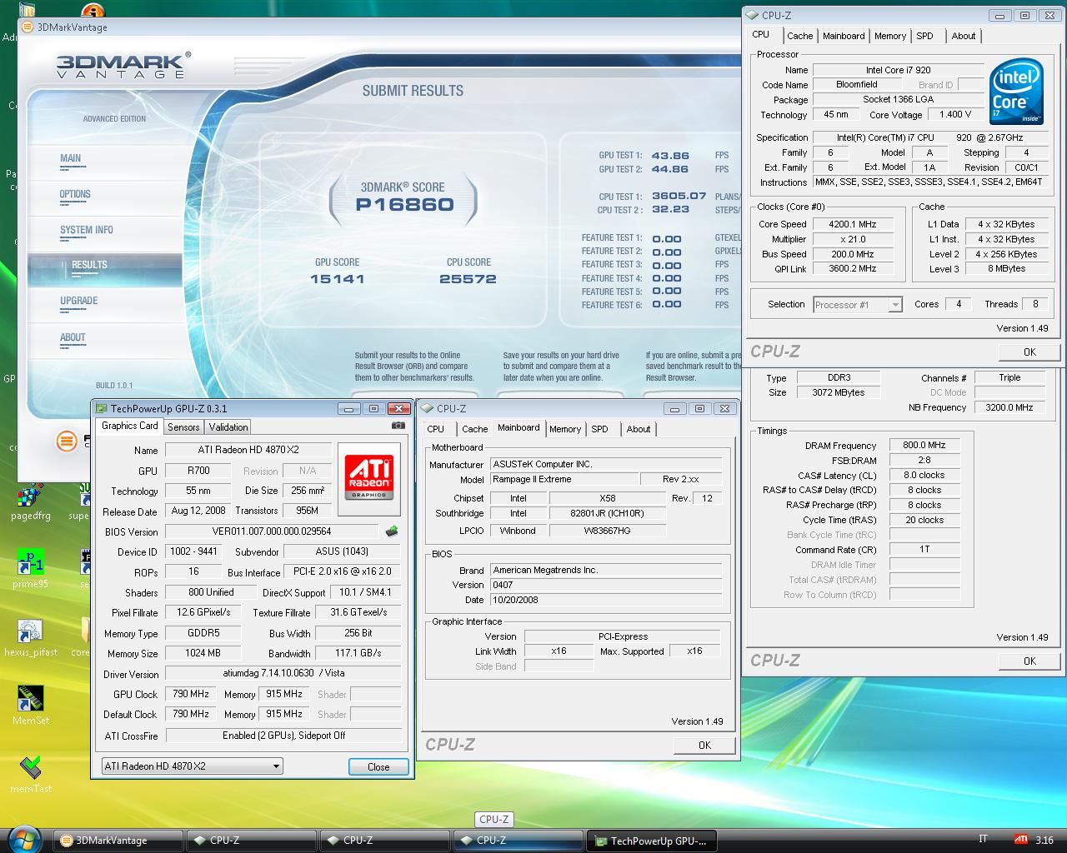Image resolution: width=1067 pixels, height=853 pixels.
Task: Click the Windows Start orb
Action: 24,839
